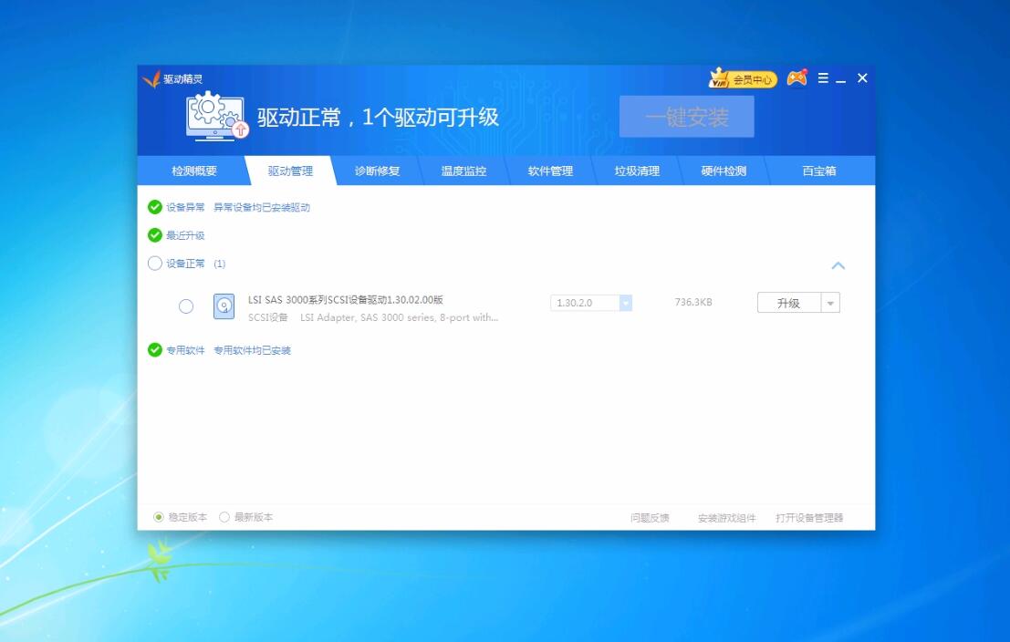Switch to the 检测概要 tab
Viewport: 1010px width, 642px height.
point(194,171)
